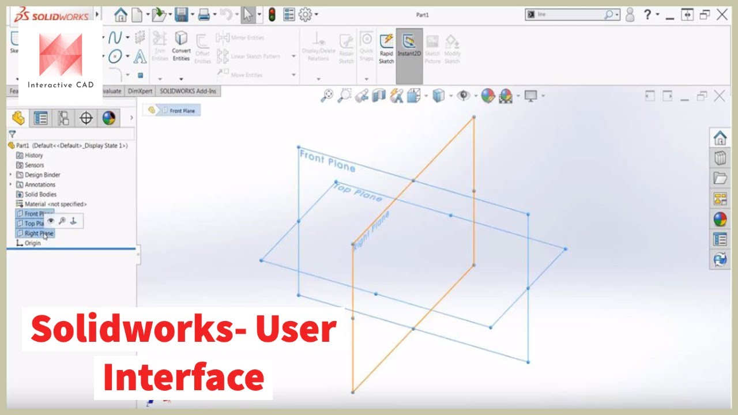Screen dimensions: 738x415
Task: Open the Appearances task pane sphere tab
Action: (x=720, y=219)
